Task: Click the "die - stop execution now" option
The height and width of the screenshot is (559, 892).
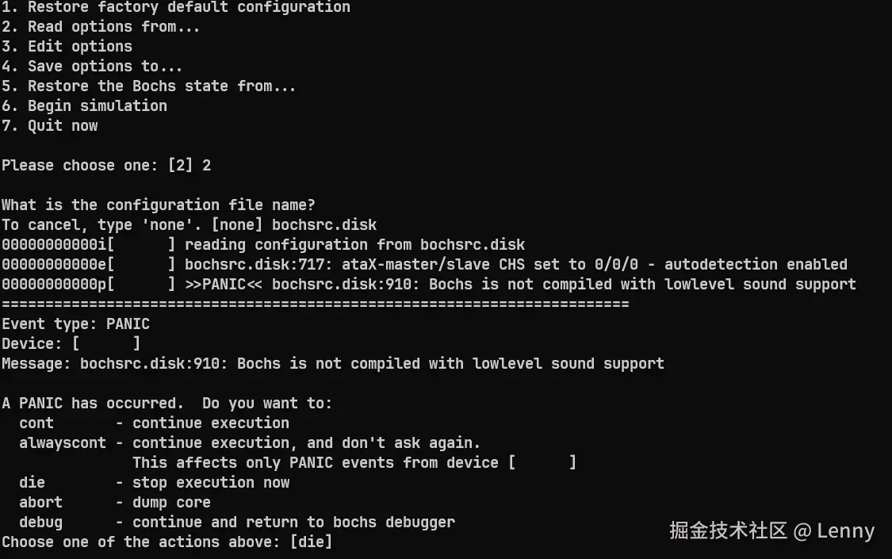Action: pos(154,483)
